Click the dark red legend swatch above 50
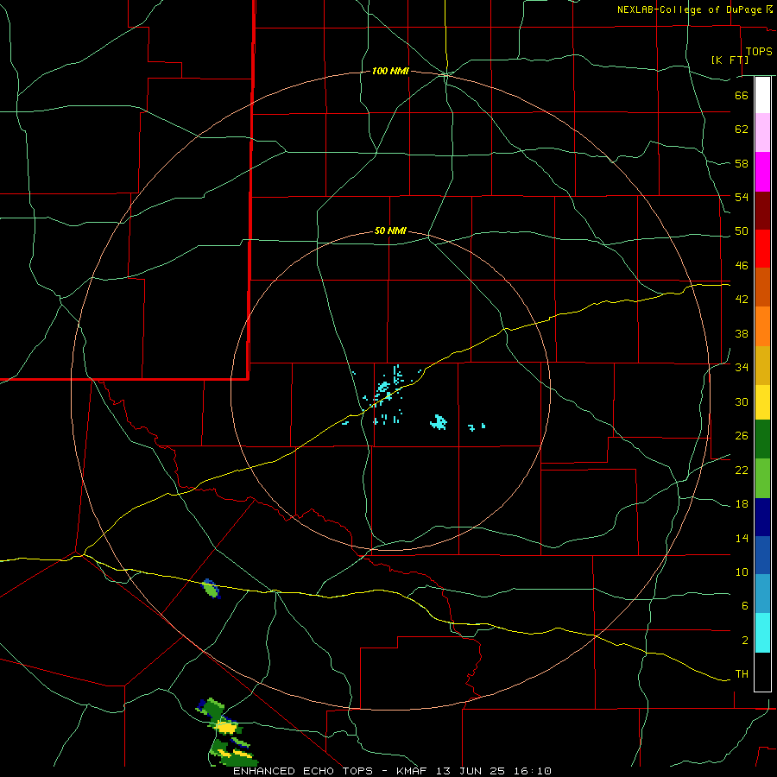Screen dimensions: 777x777 click(x=762, y=210)
